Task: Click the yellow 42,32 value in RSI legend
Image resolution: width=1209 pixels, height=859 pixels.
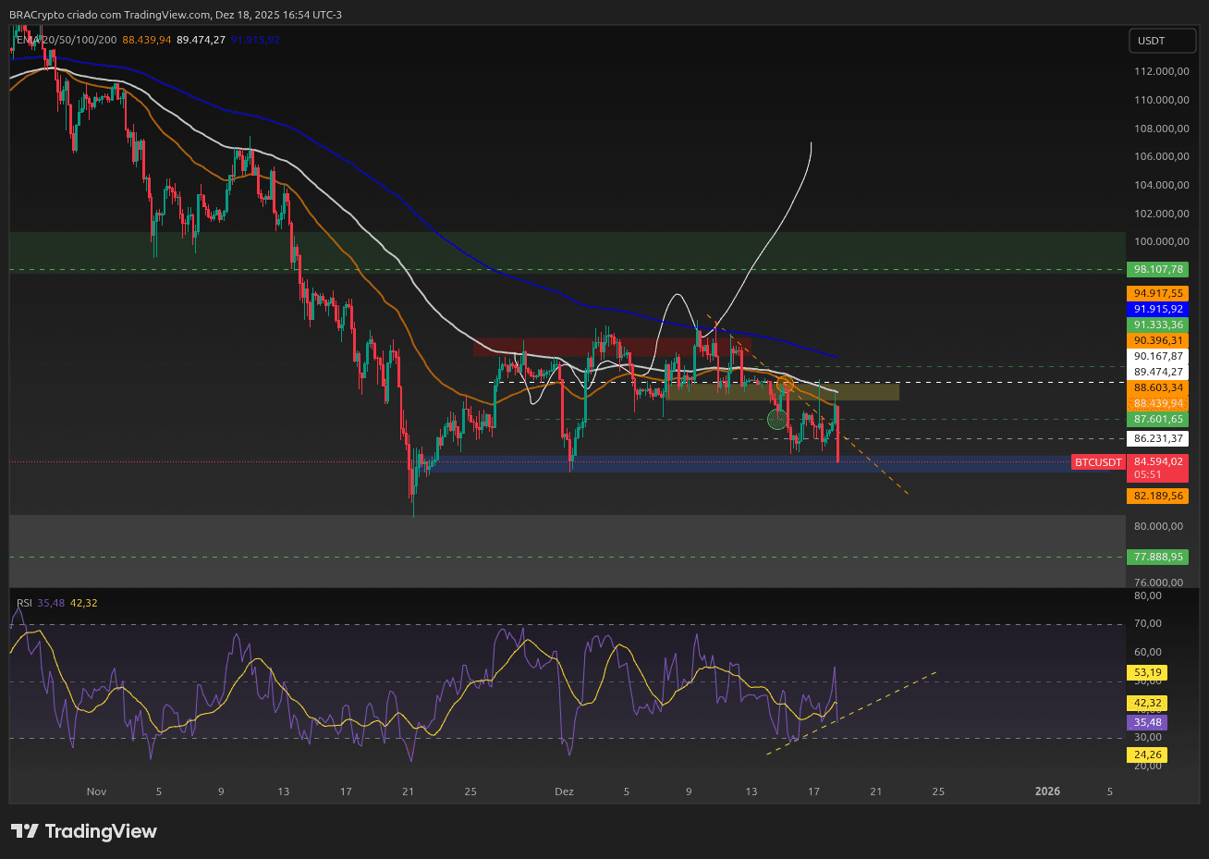Action: (83, 603)
